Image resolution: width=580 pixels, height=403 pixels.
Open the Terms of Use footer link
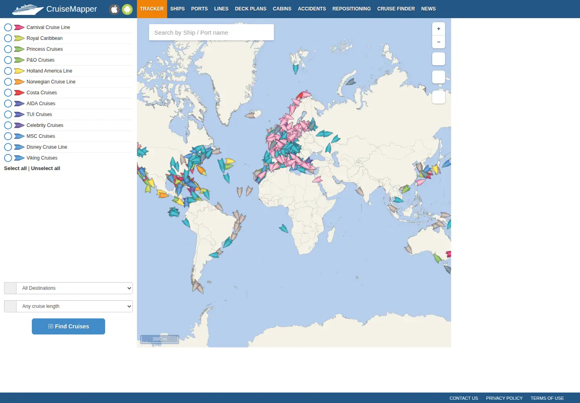[547, 398]
